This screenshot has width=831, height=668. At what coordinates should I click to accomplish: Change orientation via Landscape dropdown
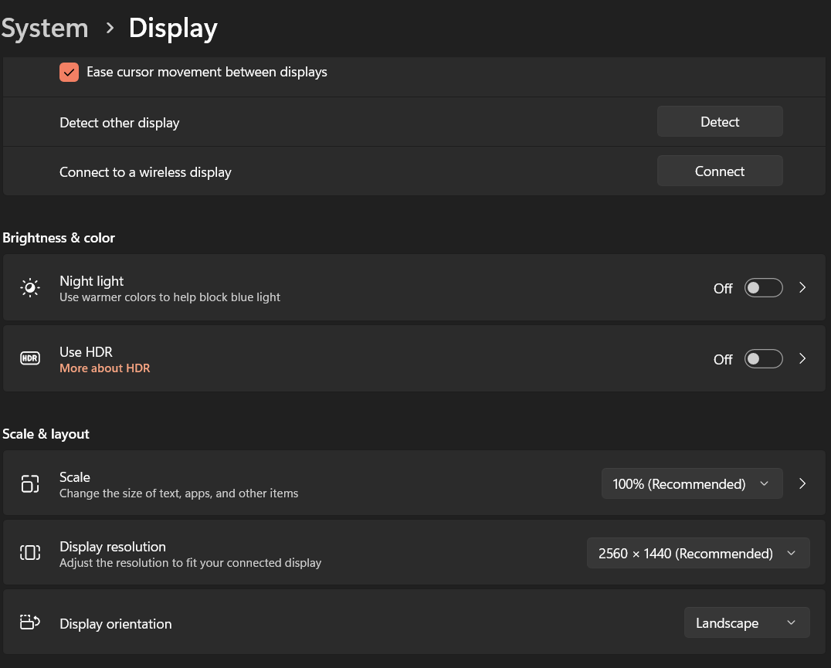tap(746, 623)
